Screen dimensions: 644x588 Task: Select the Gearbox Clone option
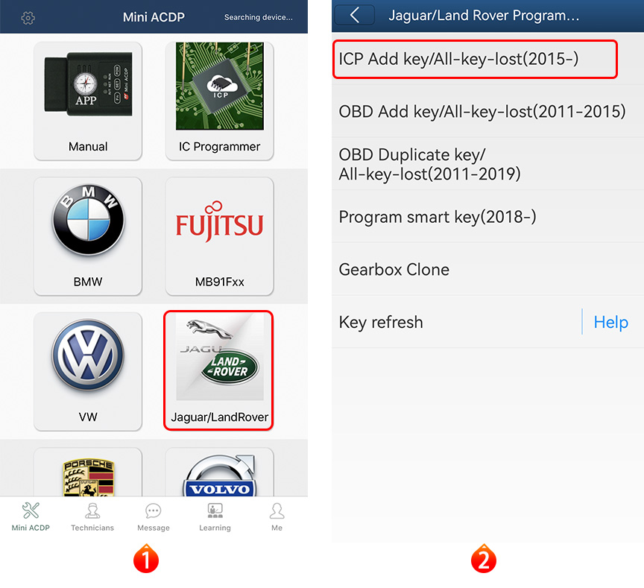click(x=394, y=269)
